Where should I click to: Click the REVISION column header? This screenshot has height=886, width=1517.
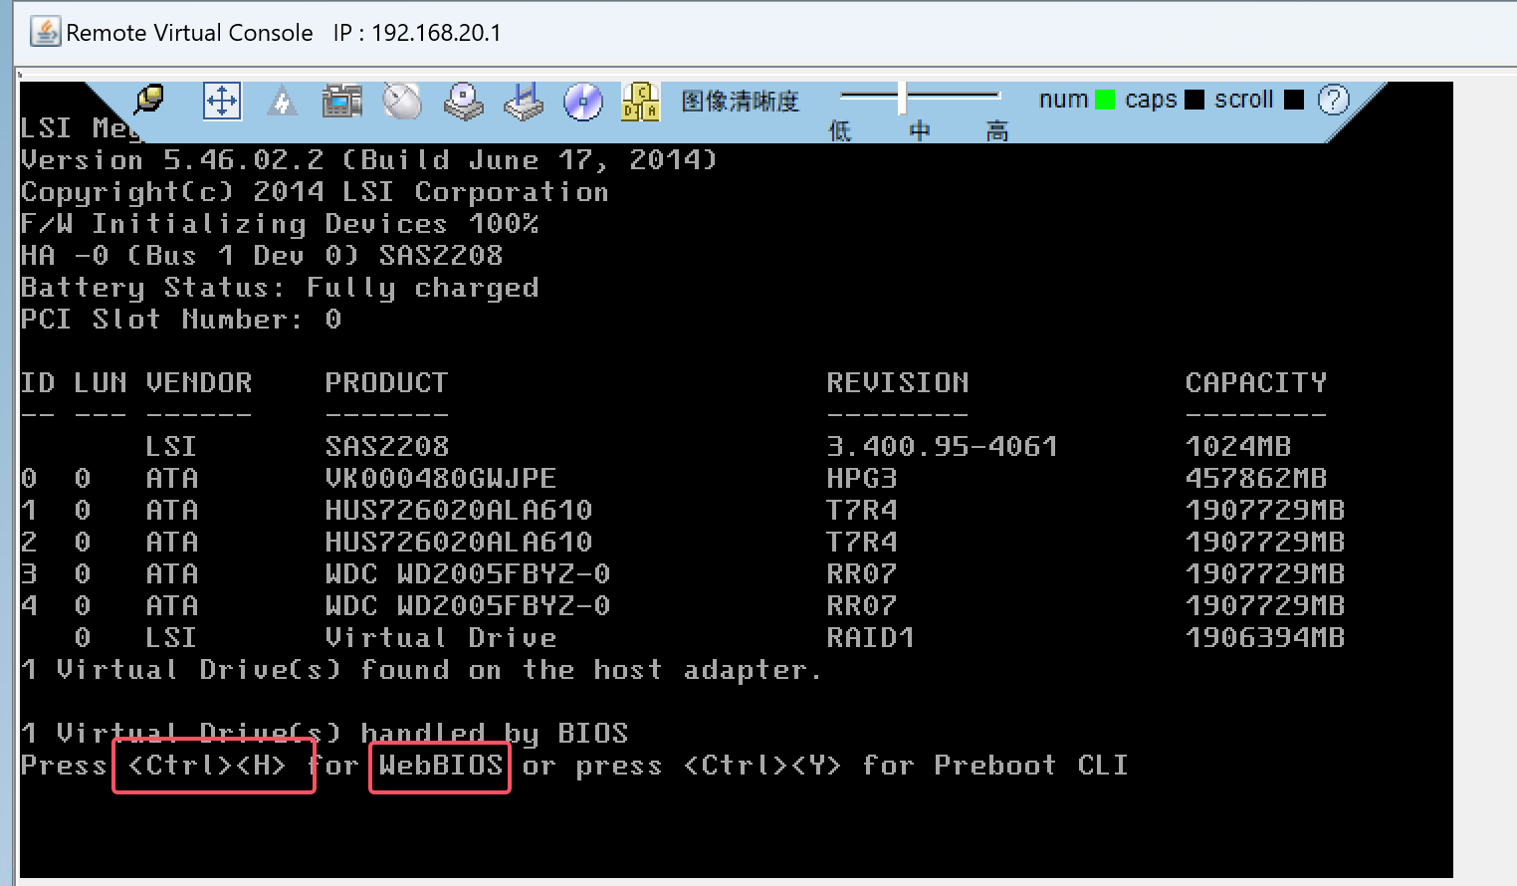[x=898, y=383]
